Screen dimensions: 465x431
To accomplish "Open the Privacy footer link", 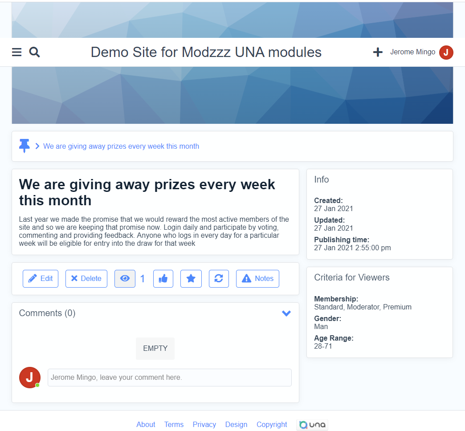I will click(x=204, y=425).
